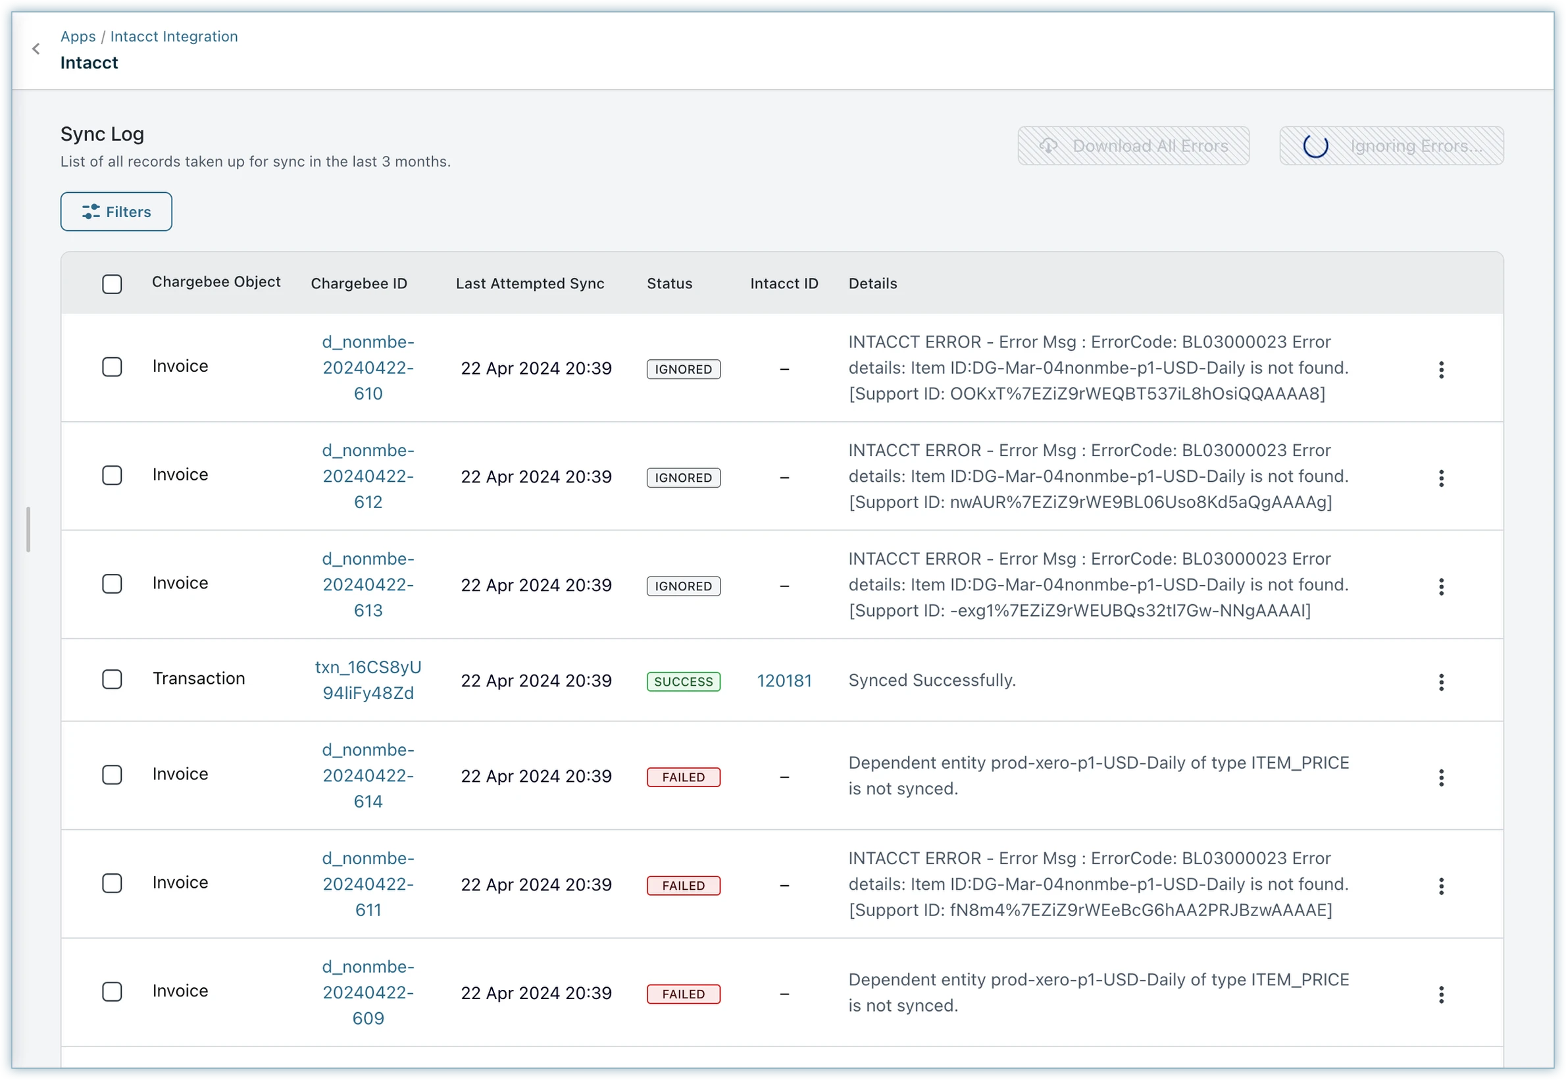Click the Download All Errors cloud icon
The image size is (1566, 1080).
click(x=1048, y=146)
